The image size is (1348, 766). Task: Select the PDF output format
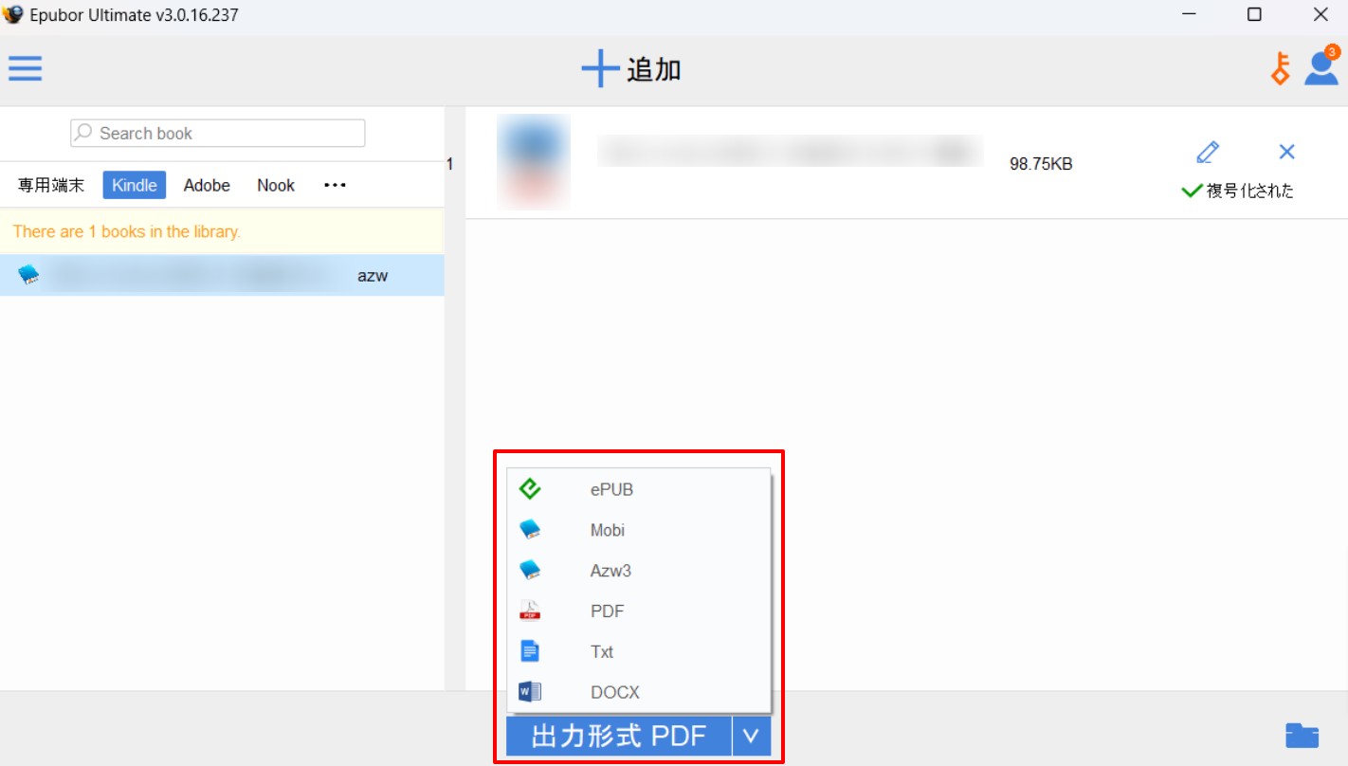[x=639, y=611]
